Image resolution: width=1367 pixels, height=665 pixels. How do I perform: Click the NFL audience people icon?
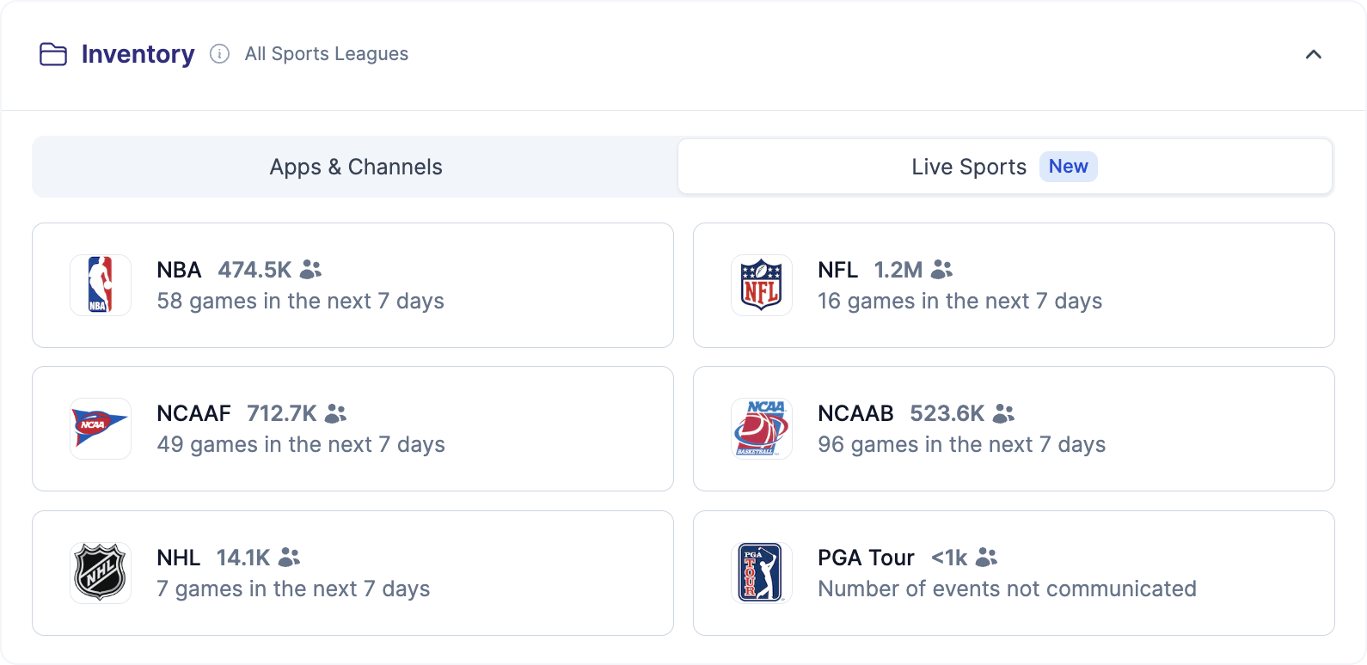(942, 270)
